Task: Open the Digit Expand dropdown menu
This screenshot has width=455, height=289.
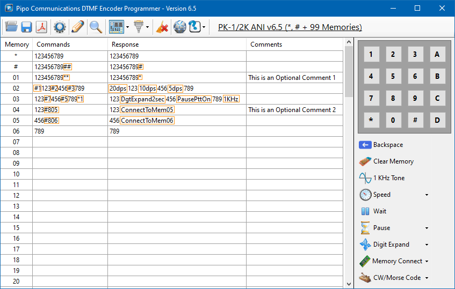Action: tap(427, 244)
